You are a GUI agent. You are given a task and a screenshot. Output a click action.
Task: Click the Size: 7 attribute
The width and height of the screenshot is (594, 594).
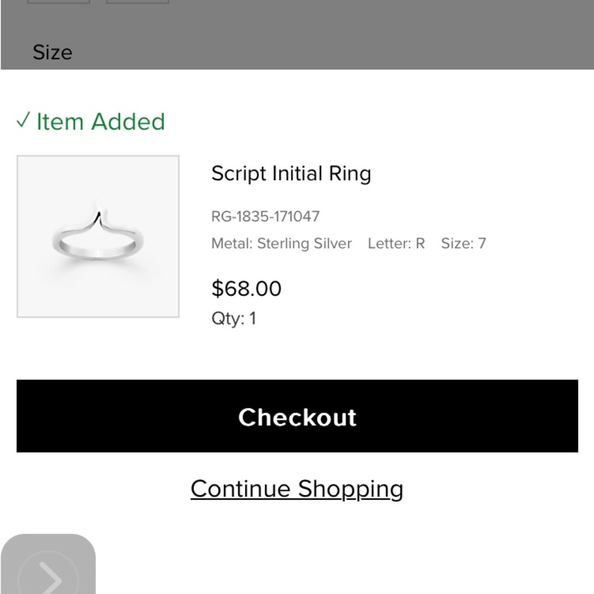(464, 243)
